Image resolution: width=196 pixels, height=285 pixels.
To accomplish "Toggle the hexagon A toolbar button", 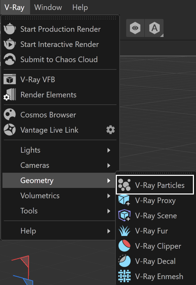I will pos(155,28).
